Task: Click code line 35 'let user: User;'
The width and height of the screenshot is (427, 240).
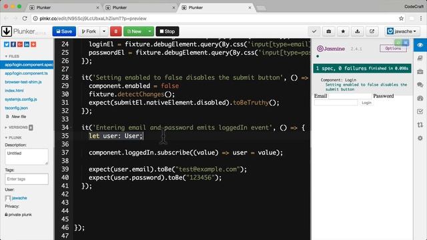Action: pyautogui.click(x=115, y=136)
